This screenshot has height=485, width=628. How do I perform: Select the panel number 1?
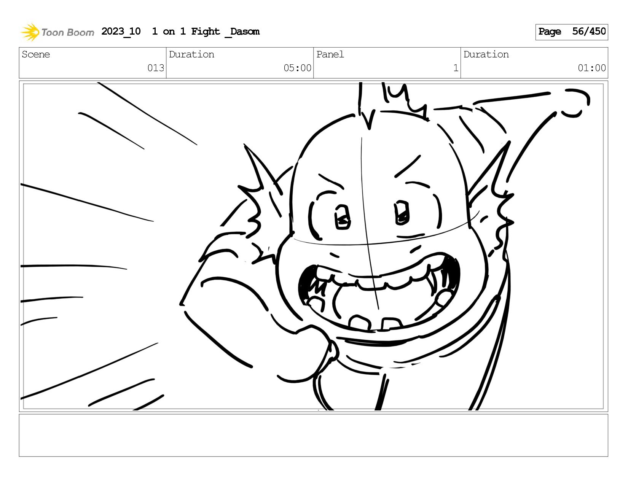click(456, 68)
